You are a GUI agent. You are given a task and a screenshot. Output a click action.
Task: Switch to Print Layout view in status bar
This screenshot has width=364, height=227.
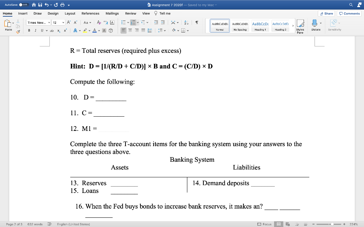[x=279, y=224]
